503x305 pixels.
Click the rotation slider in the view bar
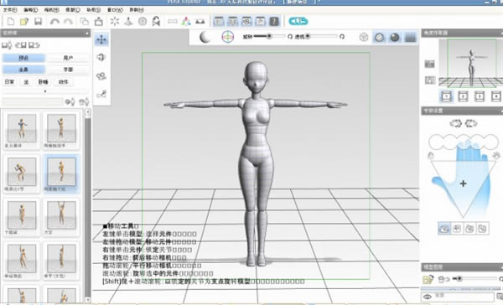point(269,37)
